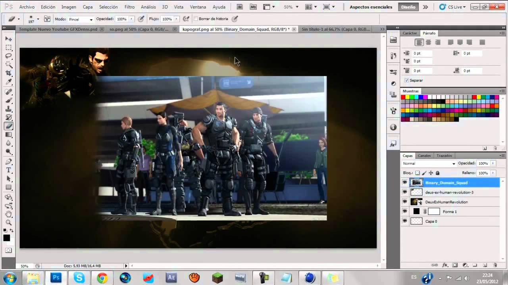
Task: Switch to the Canales tab
Action: pyautogui.click(x=424, y=156)
